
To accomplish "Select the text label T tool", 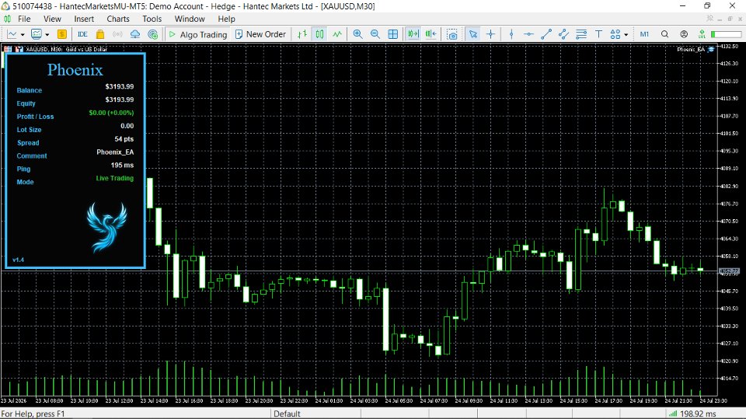I will (599, 34).
